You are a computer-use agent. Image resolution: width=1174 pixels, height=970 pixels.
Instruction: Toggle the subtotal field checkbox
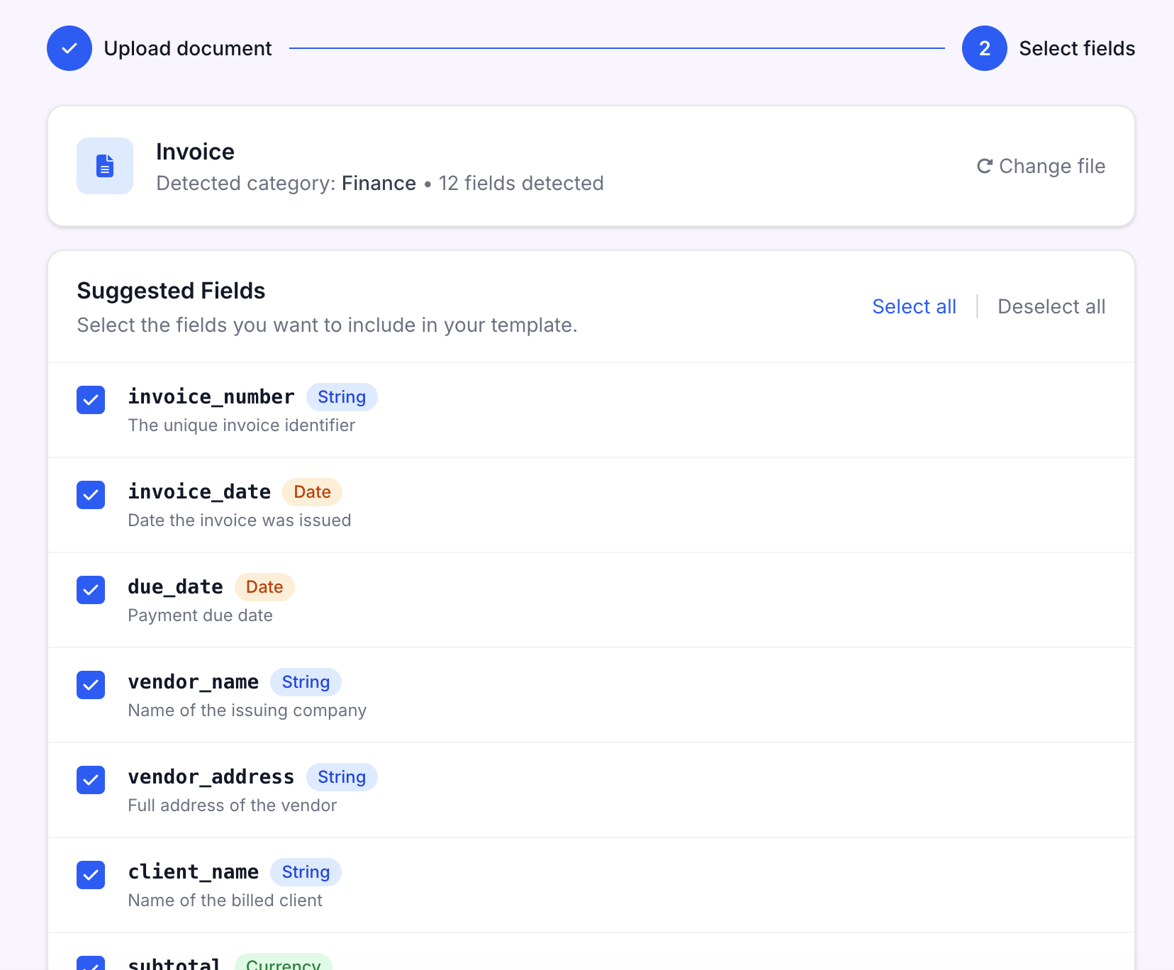coord(91,964)
